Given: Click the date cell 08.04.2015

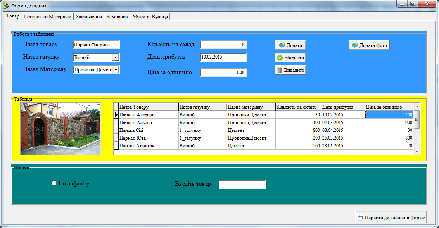Looking at the screenshot, I should tap(343, 130).
